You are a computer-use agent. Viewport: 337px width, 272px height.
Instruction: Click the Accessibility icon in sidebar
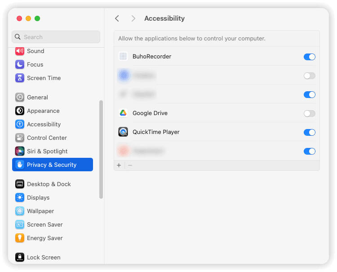click(x=20, y=124)
